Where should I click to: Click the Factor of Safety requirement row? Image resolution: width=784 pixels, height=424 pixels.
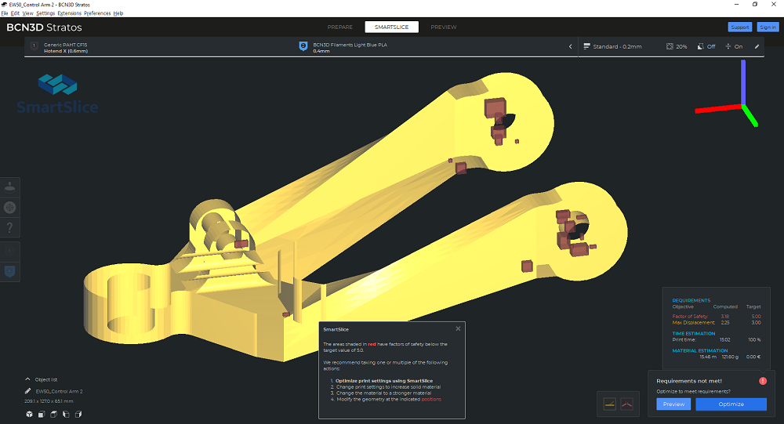[717, 316]
